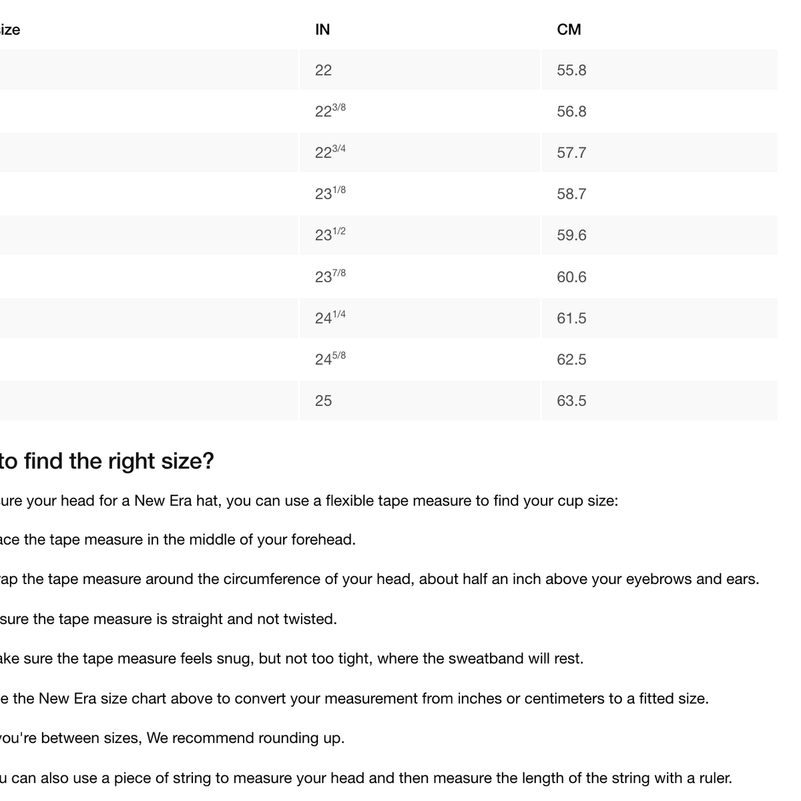Screen dimensions: 801x801
Task: Click the IN column header
Action: tap(322, 29)
